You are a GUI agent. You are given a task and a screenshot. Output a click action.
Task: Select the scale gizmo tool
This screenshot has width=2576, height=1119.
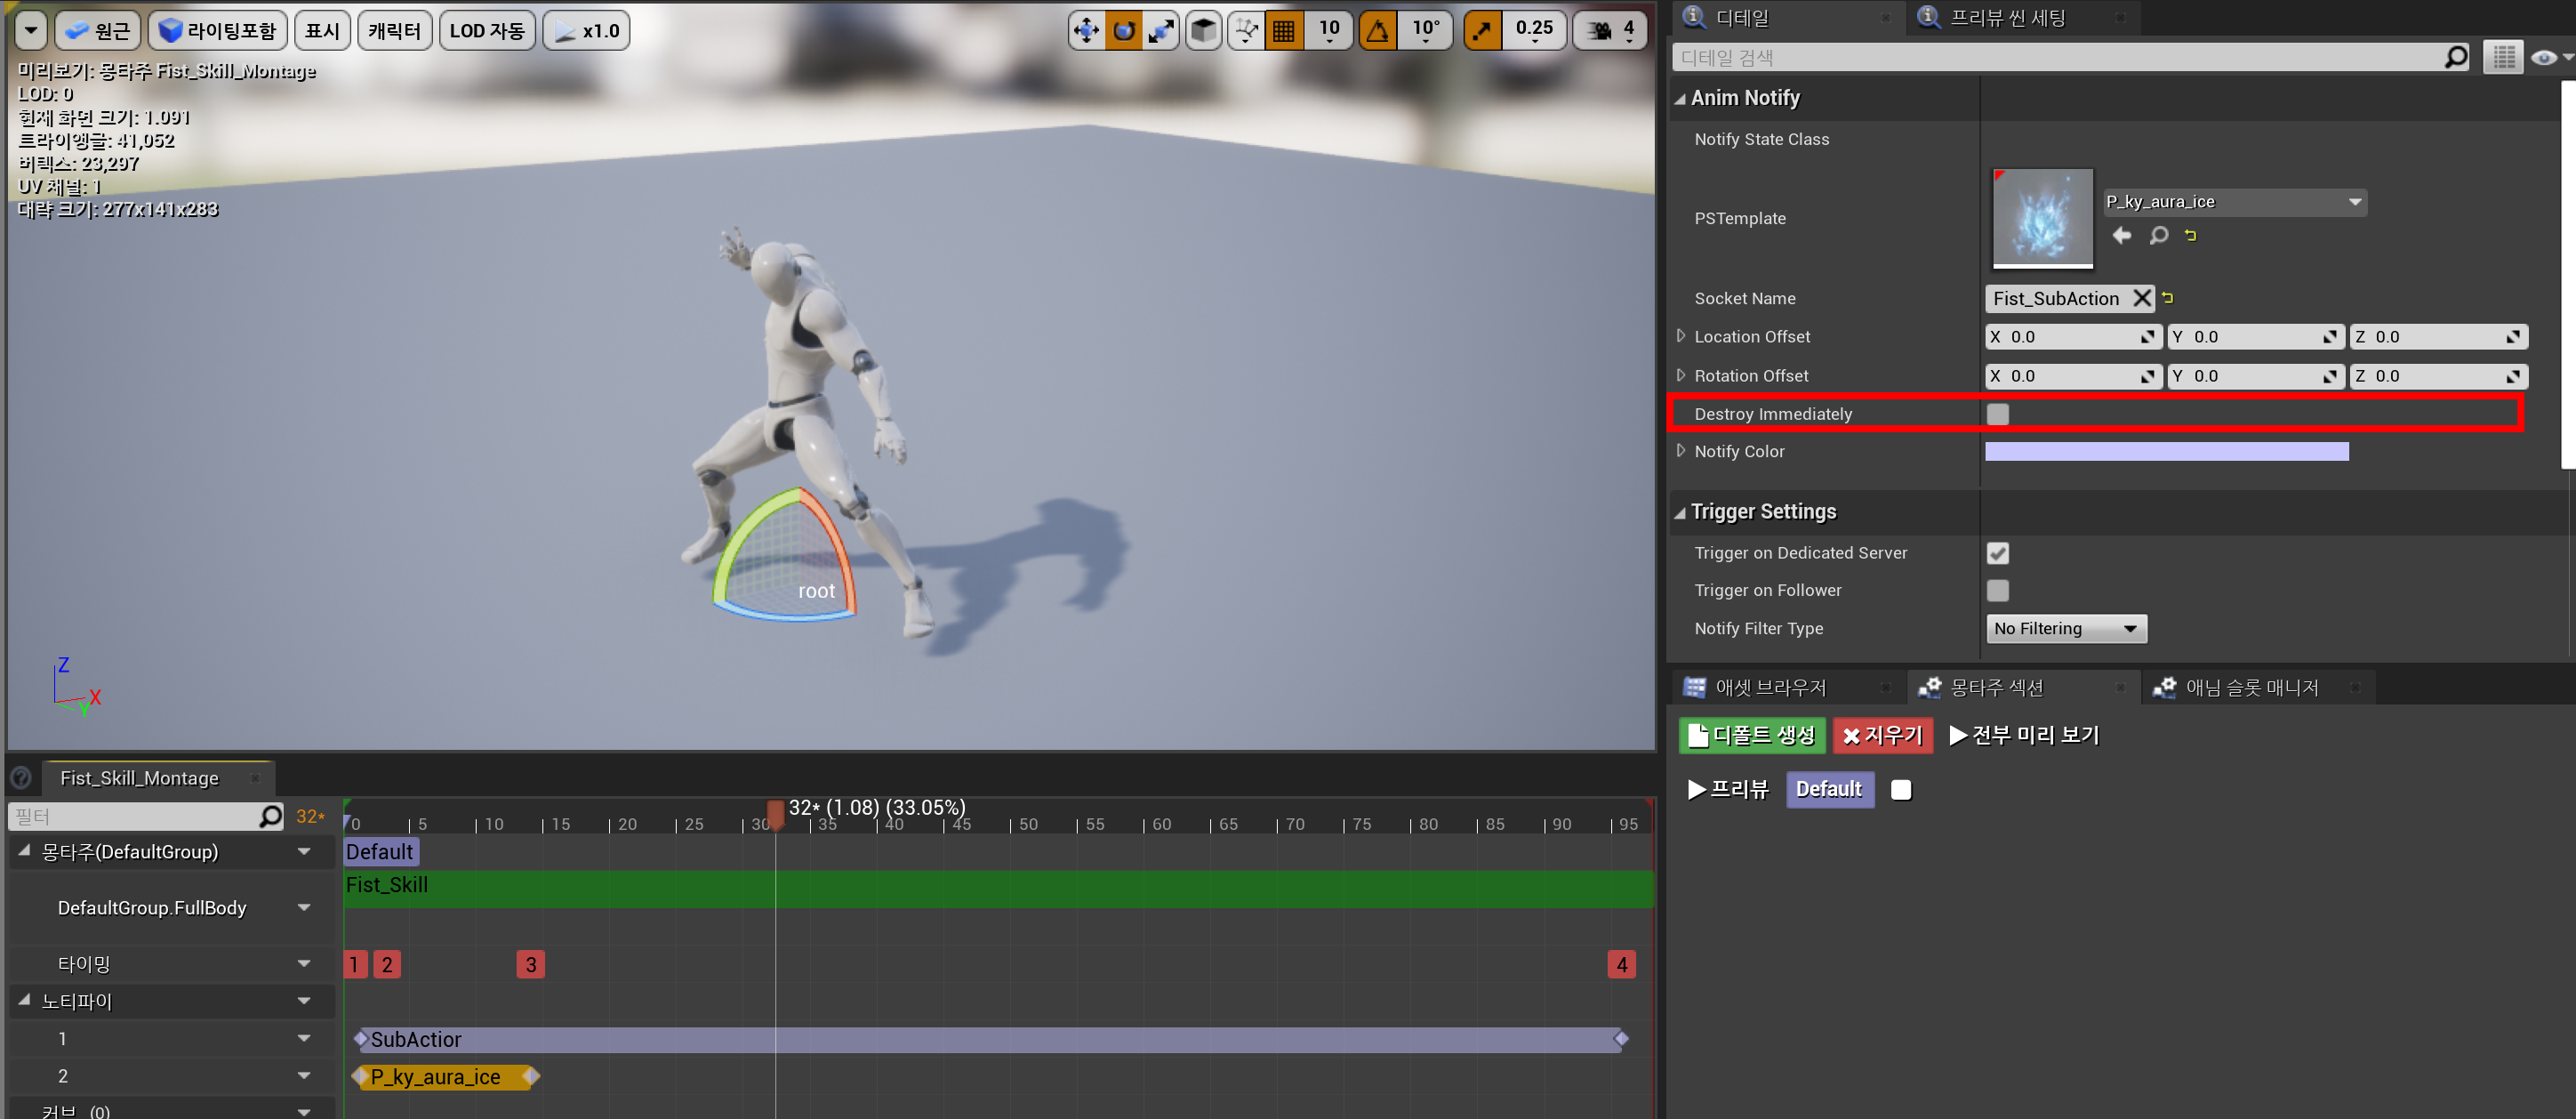[x=1161, y=31]
